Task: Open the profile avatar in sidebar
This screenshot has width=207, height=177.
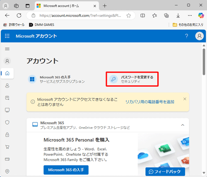Action: (7, 61)
